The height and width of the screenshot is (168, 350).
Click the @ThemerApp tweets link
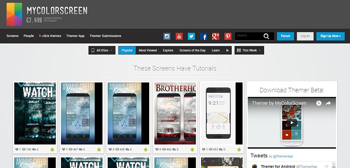point(283,156)
